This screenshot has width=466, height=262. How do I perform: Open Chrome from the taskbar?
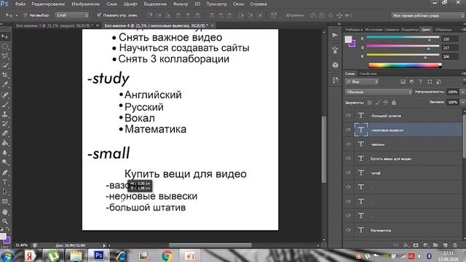[x=167, y=255]
